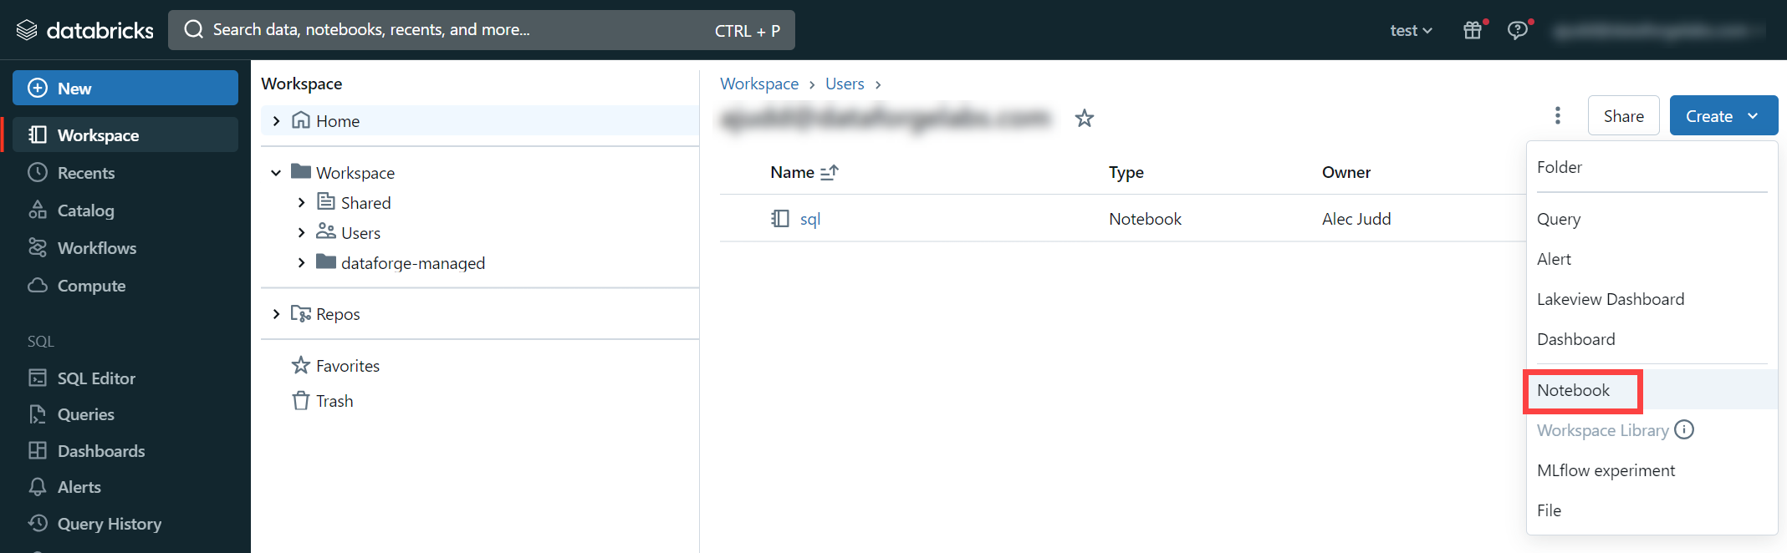
Task: Click the Workspace sidebar icon
Action: 38,134
